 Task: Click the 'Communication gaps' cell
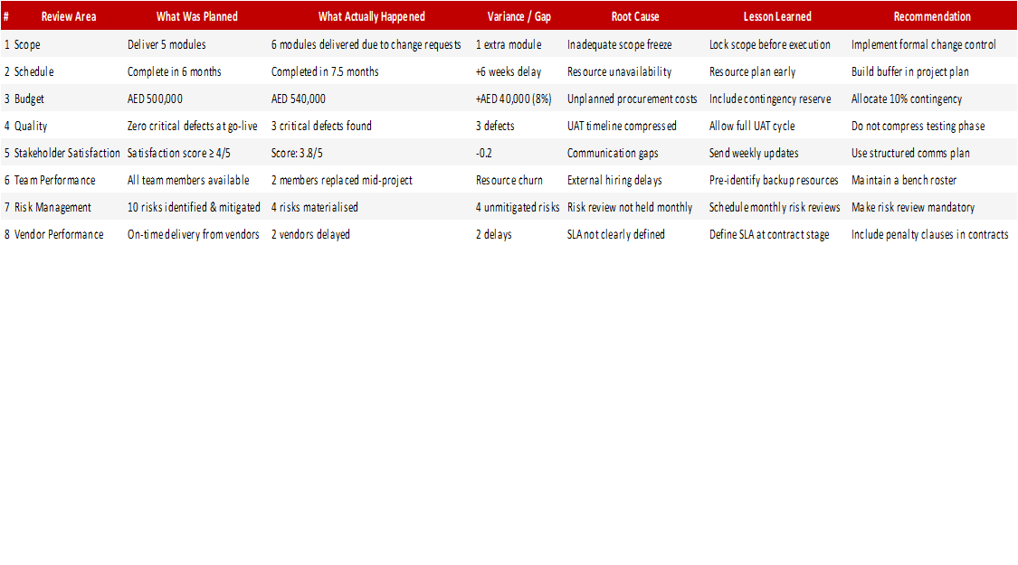pos(613,153)
